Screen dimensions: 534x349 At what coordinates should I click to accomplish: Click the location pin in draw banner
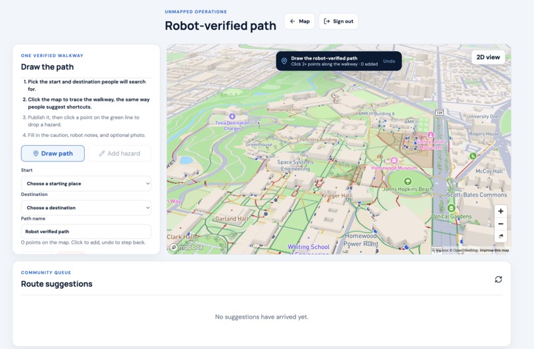[284, 61]
